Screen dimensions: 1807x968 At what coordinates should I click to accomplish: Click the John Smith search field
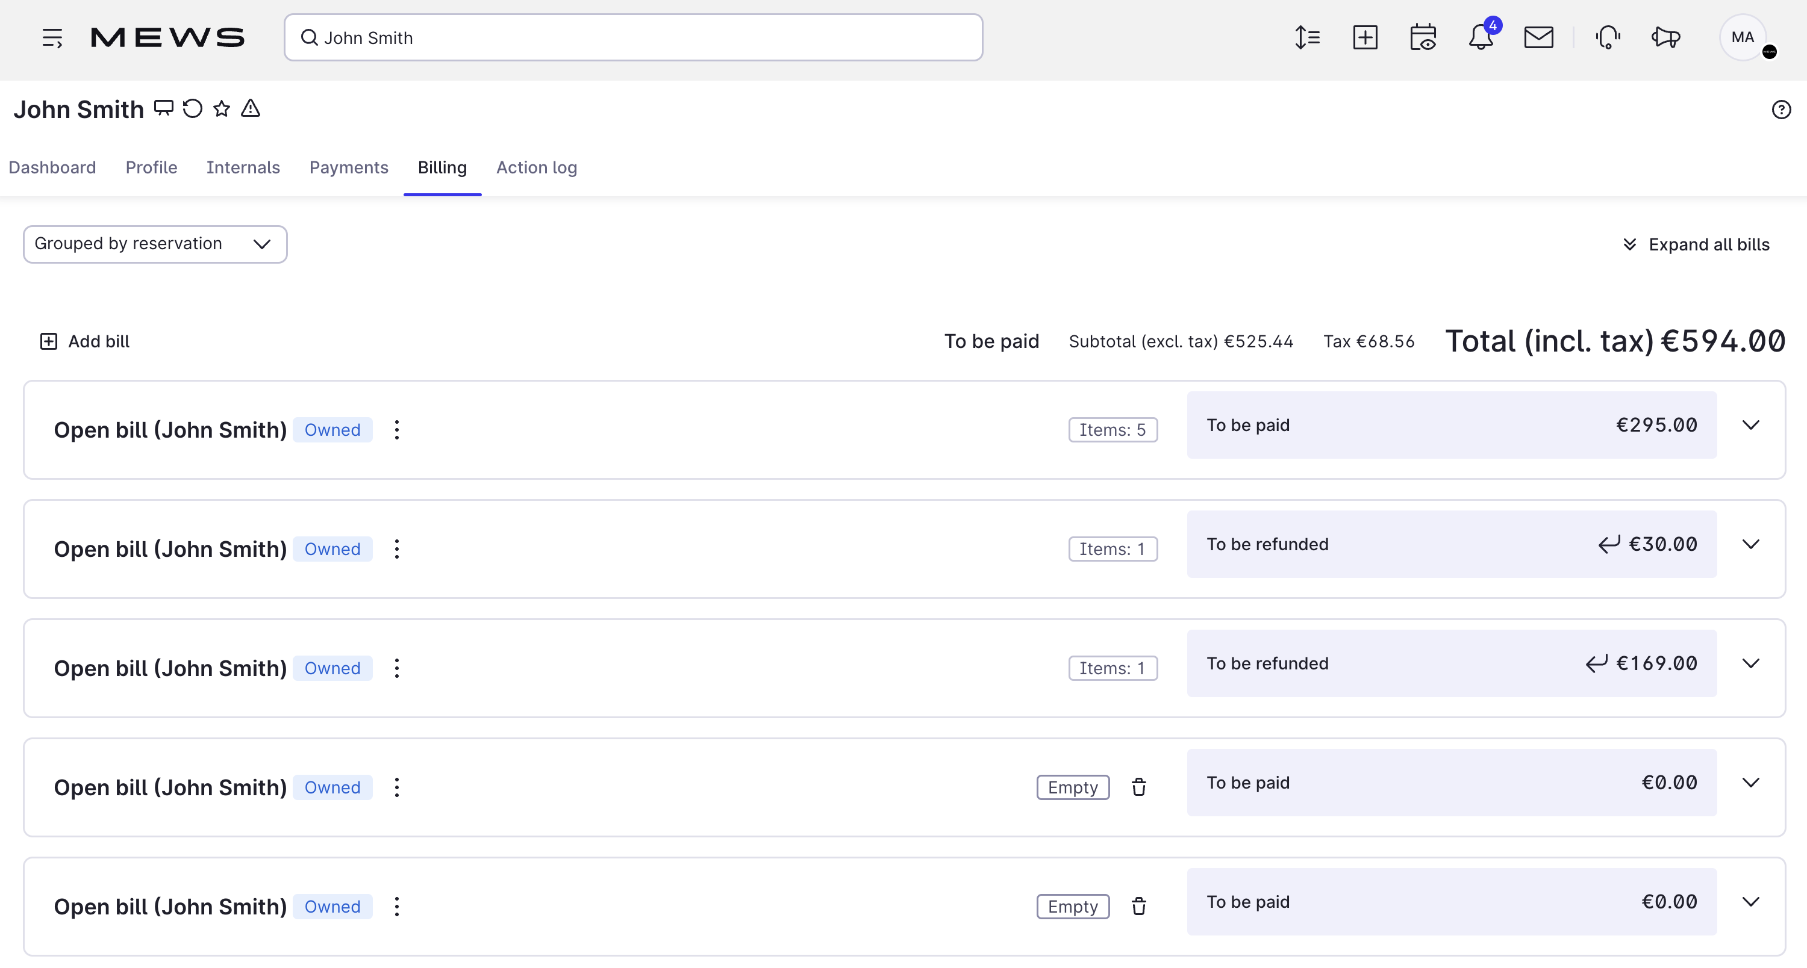point(632,38)
